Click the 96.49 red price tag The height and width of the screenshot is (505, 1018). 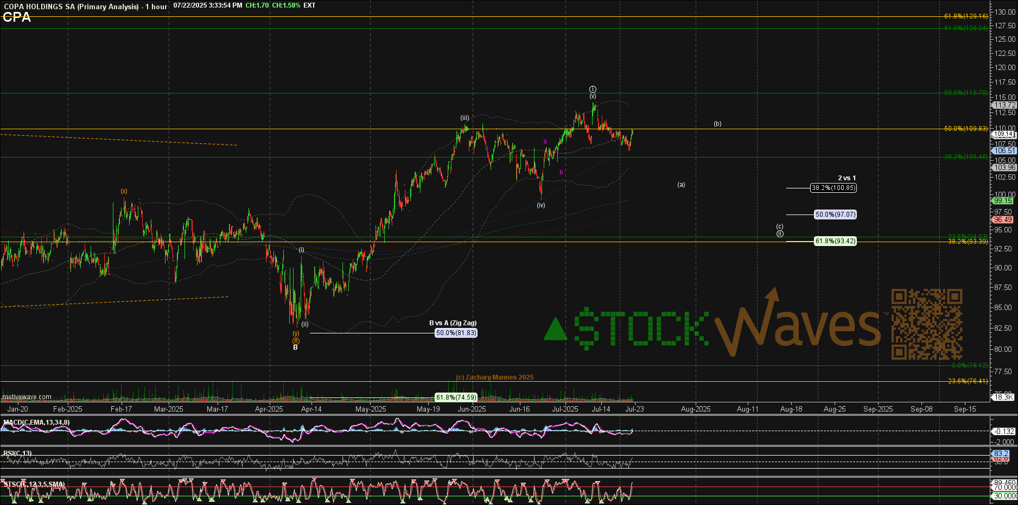point(1003,220)
